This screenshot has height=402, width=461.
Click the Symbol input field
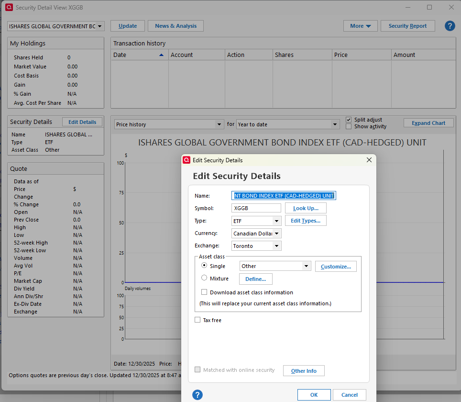pyautogui.click(x=256, y=208)
